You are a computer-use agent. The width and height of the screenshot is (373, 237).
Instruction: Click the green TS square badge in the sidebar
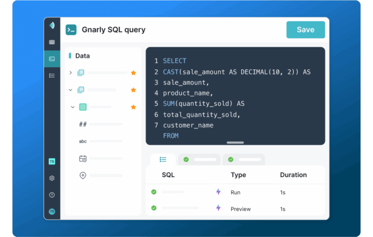coord(52,161)
